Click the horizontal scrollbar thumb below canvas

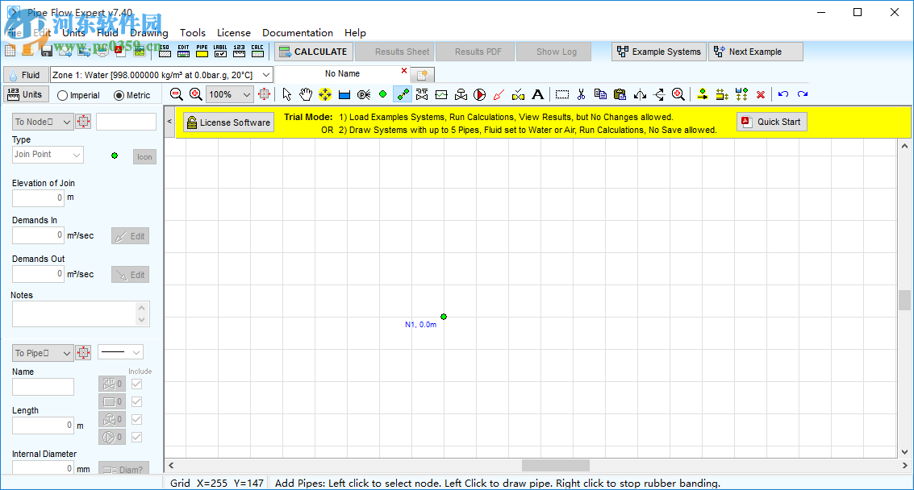tap(555, 465)
